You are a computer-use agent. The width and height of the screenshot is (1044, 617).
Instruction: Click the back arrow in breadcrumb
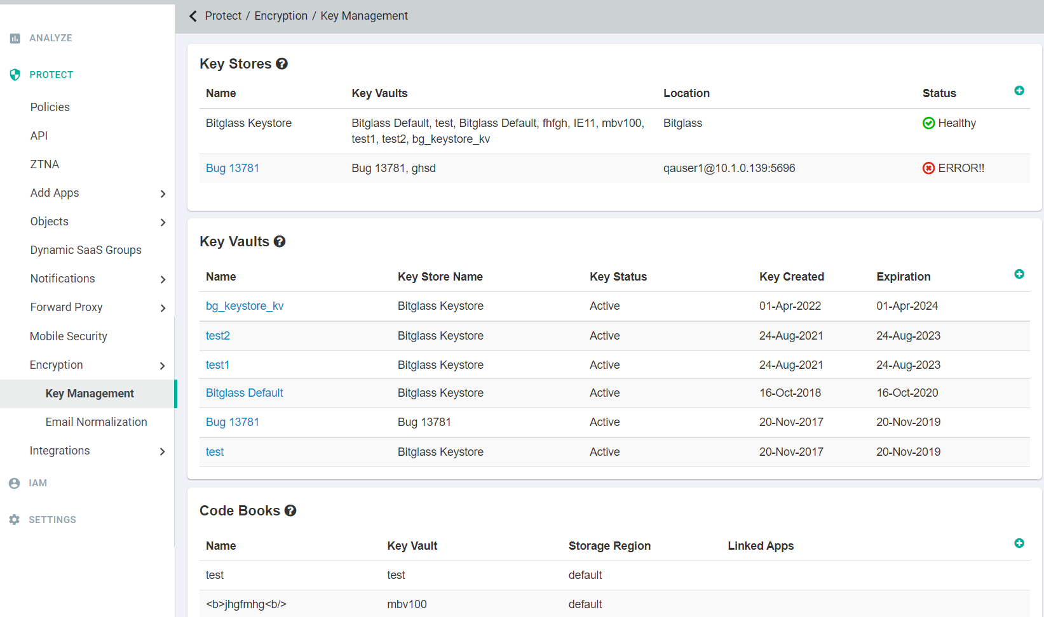click(193, 16)
